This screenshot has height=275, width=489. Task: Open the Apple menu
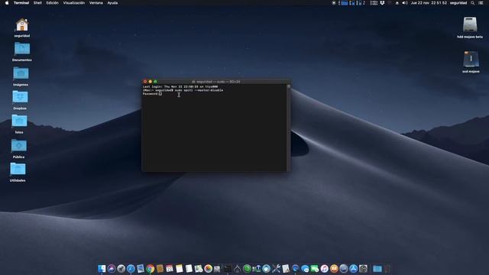tap(7, 3)
